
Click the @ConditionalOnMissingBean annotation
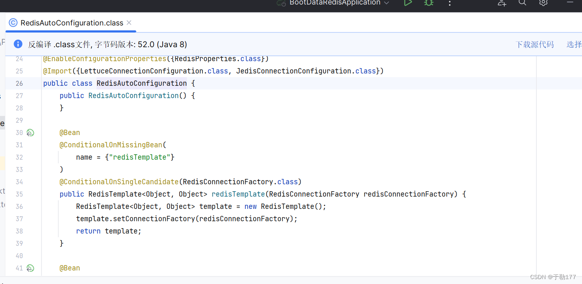point(111,145)
